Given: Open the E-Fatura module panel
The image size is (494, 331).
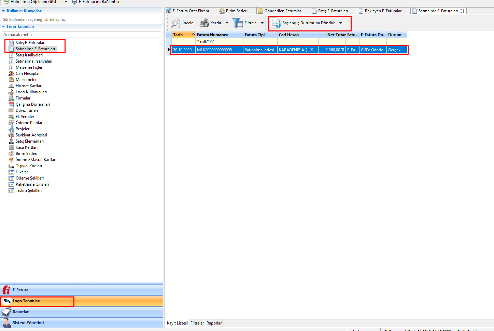Looking at the screenshot, I should coord(20,290).
